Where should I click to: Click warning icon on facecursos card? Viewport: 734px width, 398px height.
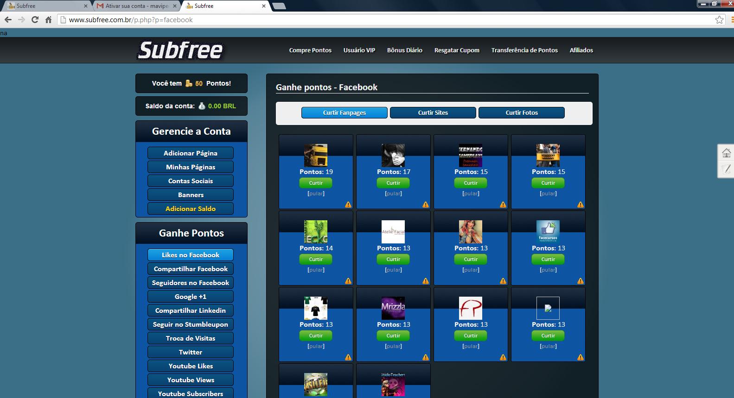coord(581,281)
